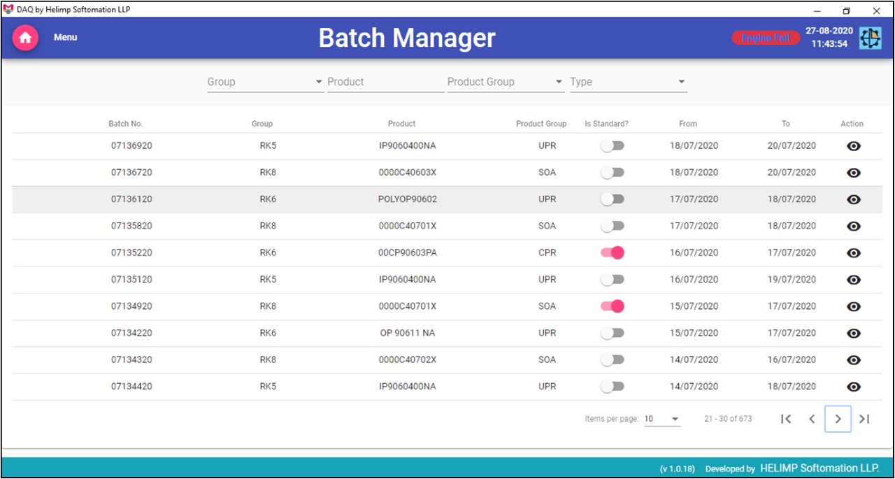
Task: Enable Is Standard for batch 07136720
Action: pos(612,173)
